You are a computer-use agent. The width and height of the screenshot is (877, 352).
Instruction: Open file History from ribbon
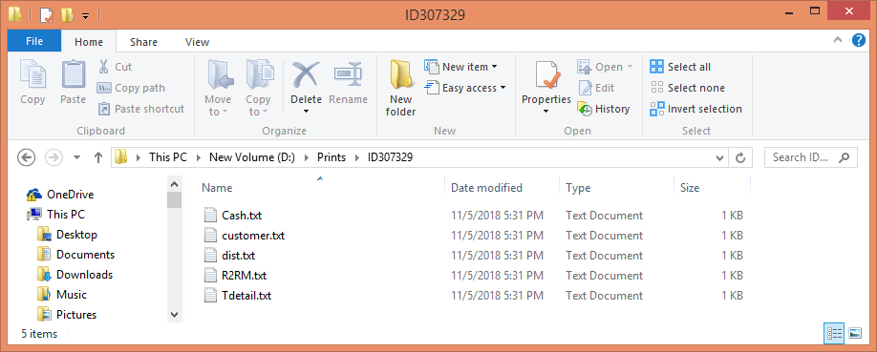click(x=604, y=109)
